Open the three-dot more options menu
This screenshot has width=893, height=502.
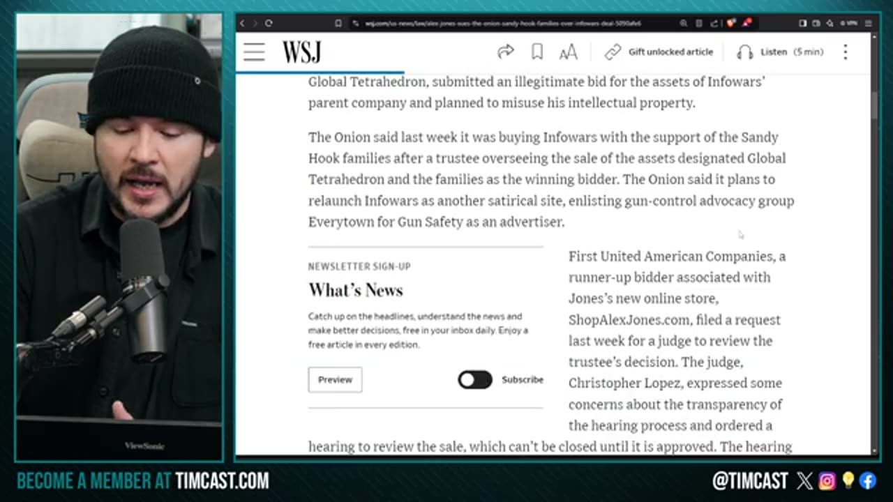845,52
